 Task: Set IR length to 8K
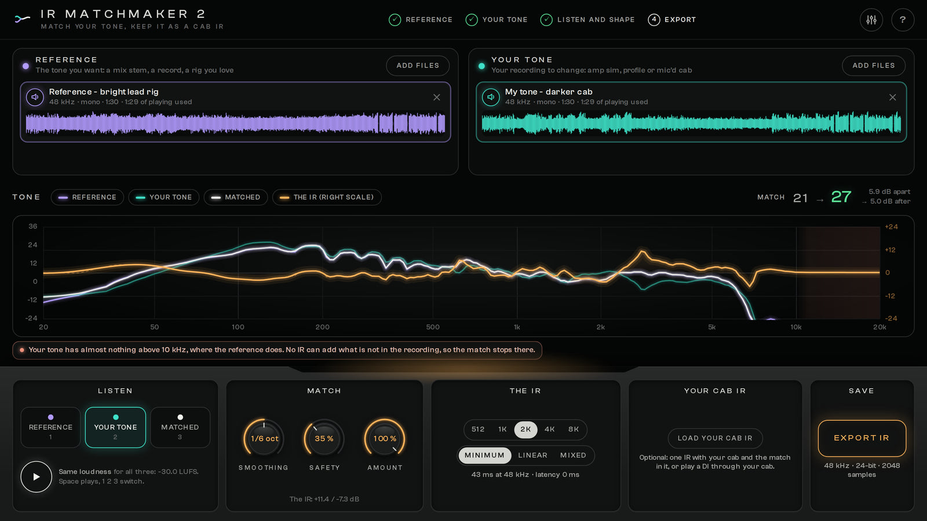(x=574, y=430)
